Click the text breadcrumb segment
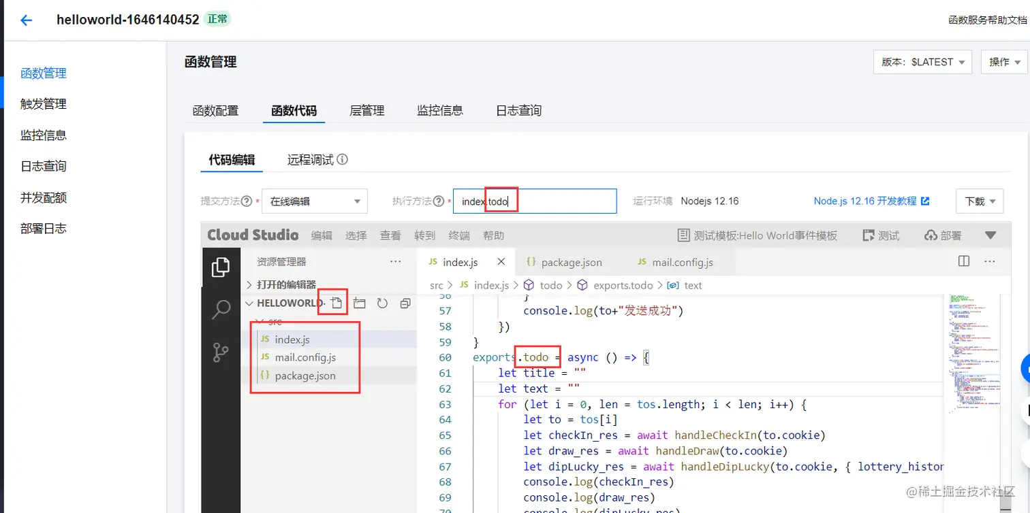 tap(685, 285)
